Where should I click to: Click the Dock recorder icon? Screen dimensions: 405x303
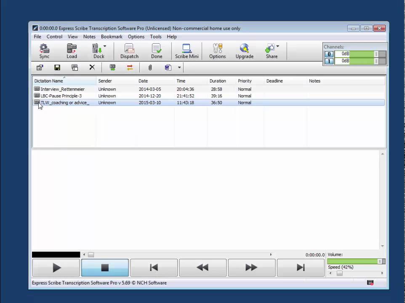coord(96,51)
